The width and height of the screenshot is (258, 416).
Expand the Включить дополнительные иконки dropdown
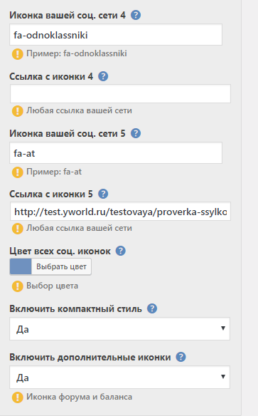[x=119, y=378]
